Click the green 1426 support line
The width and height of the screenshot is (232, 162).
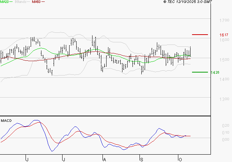(x=200, y=72)
